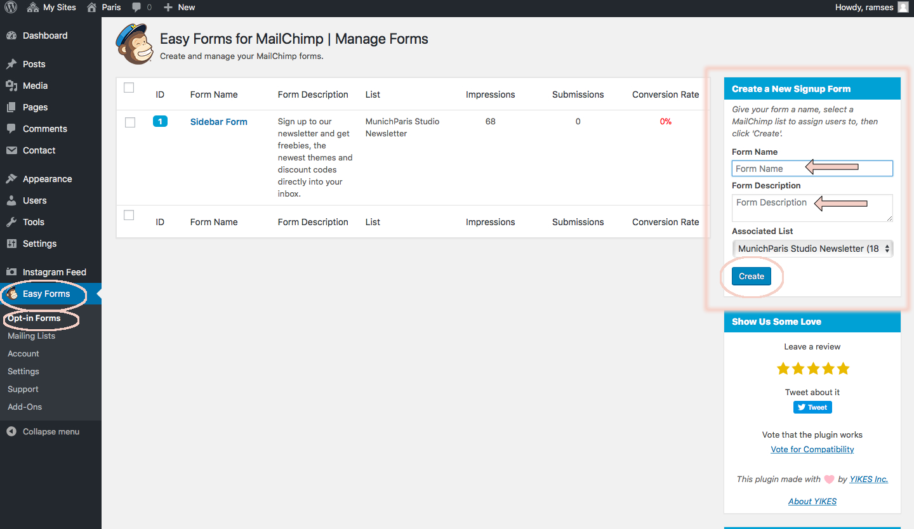The height and width of the screenshot is (529, 914).
Task: Click the Instagram Feed camera icon
Action: [11, 272]
